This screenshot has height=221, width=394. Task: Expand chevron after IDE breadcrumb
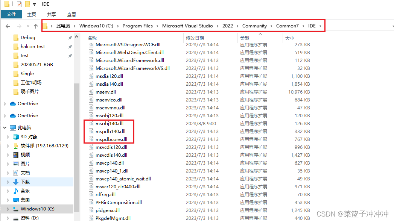tap(320, 26)
